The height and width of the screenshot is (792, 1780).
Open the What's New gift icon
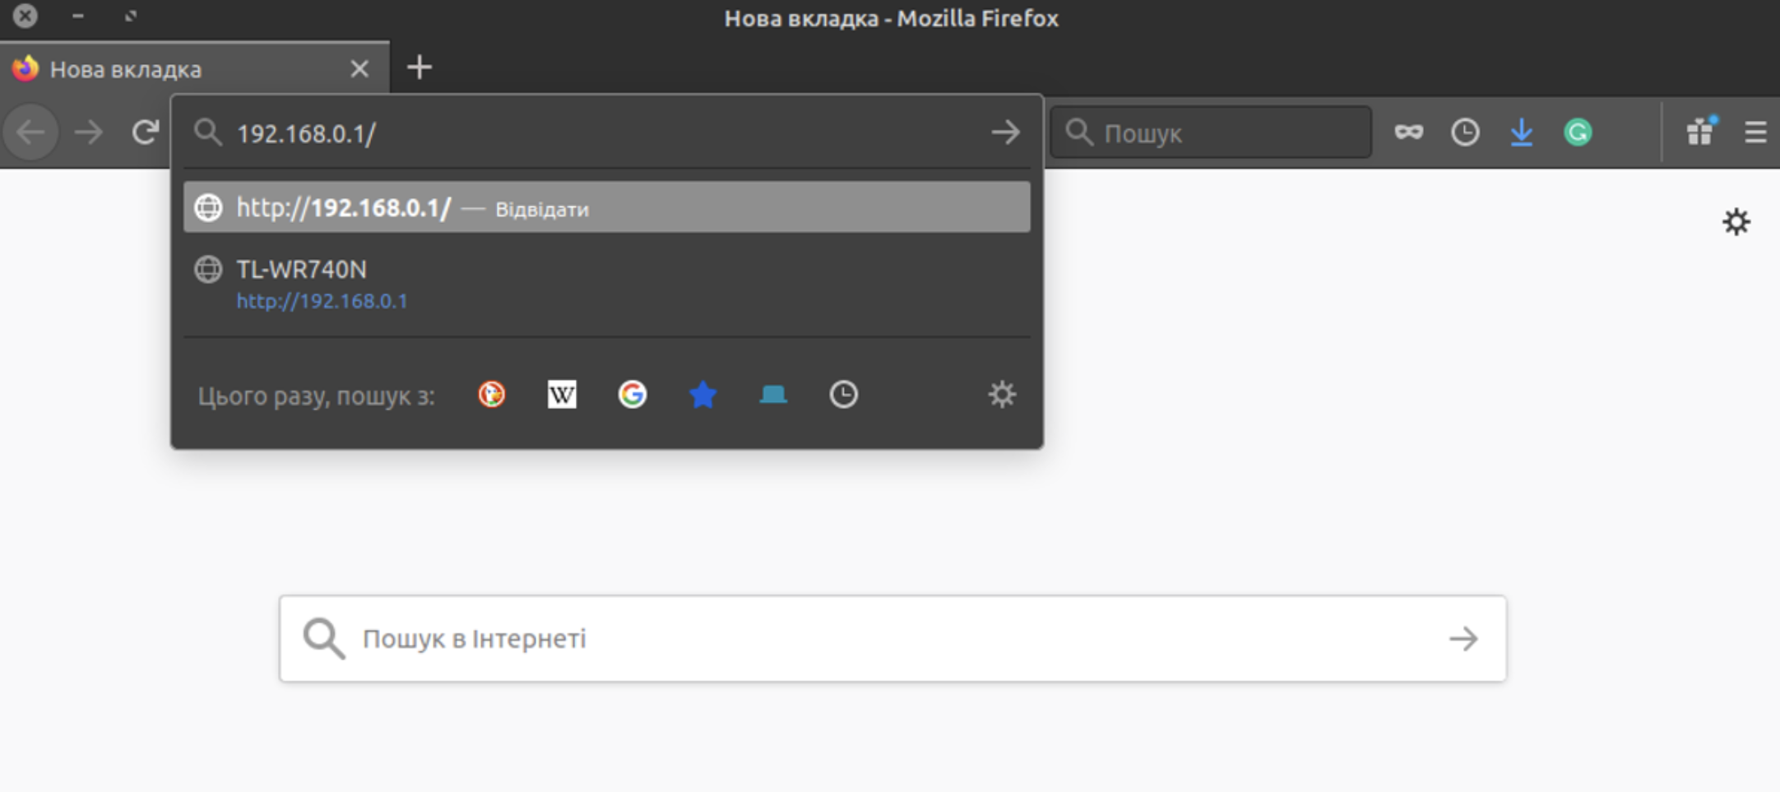click(x=1700, y=132)
